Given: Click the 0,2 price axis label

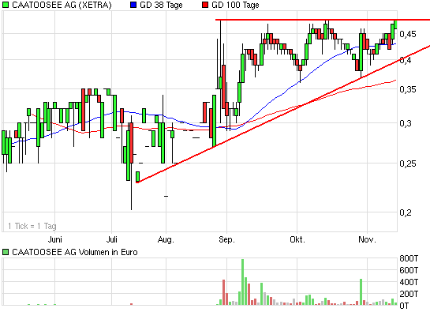Looking at the screenshot, I should click(x=406, y=212).
